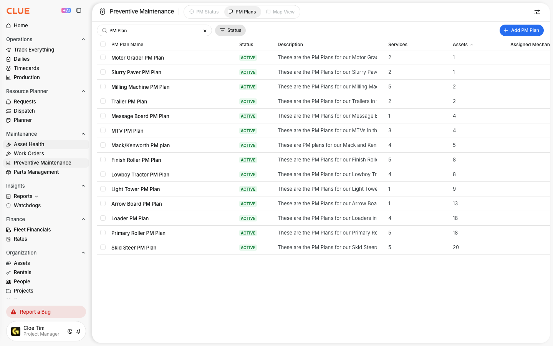Click the Dispatch icon in sidebar
Screen dimensions: 553x346
pos(8,111)
